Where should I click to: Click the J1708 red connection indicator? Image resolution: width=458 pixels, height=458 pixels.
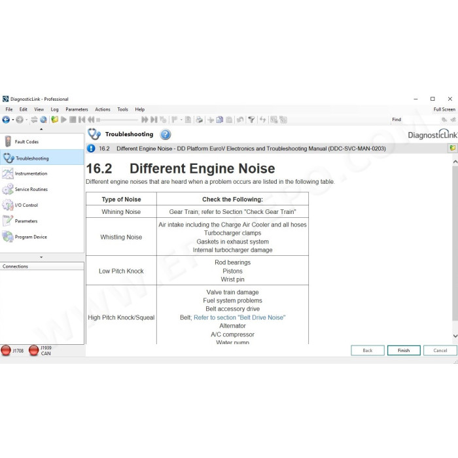[x=6, y=350]
